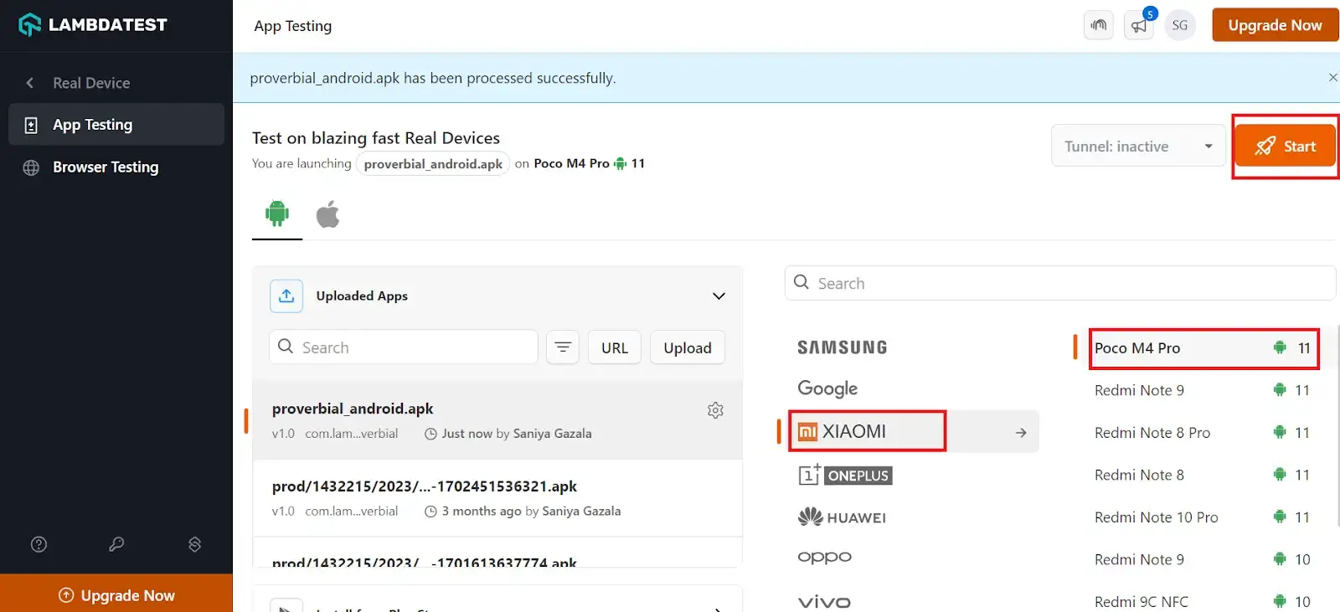Select Redmi Note 9 with Android 10
1340x612 pixels.
coord(1204,559)
